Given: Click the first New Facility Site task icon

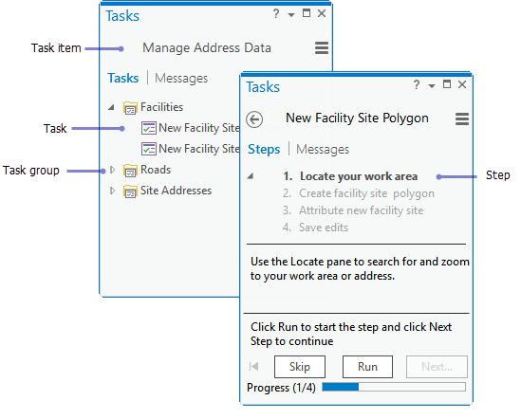Looking at the screenshot, I should click(149, 128).
